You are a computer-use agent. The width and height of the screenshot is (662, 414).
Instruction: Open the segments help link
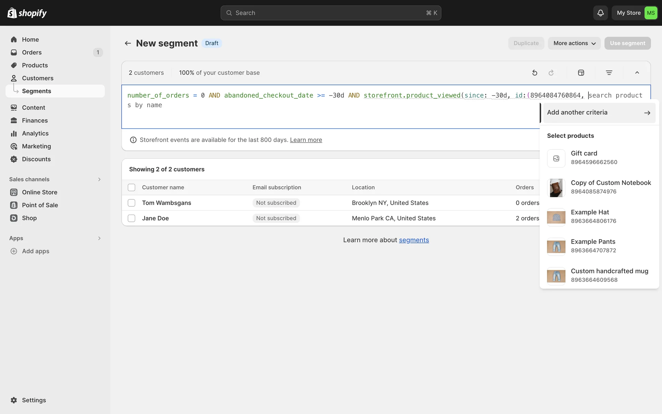tap(414, 240)
